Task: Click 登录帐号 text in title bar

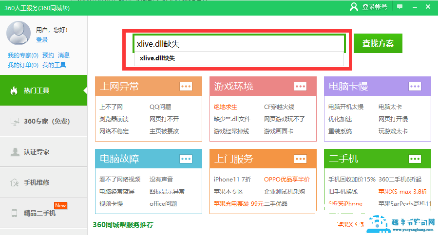Action: pos(375,7)
